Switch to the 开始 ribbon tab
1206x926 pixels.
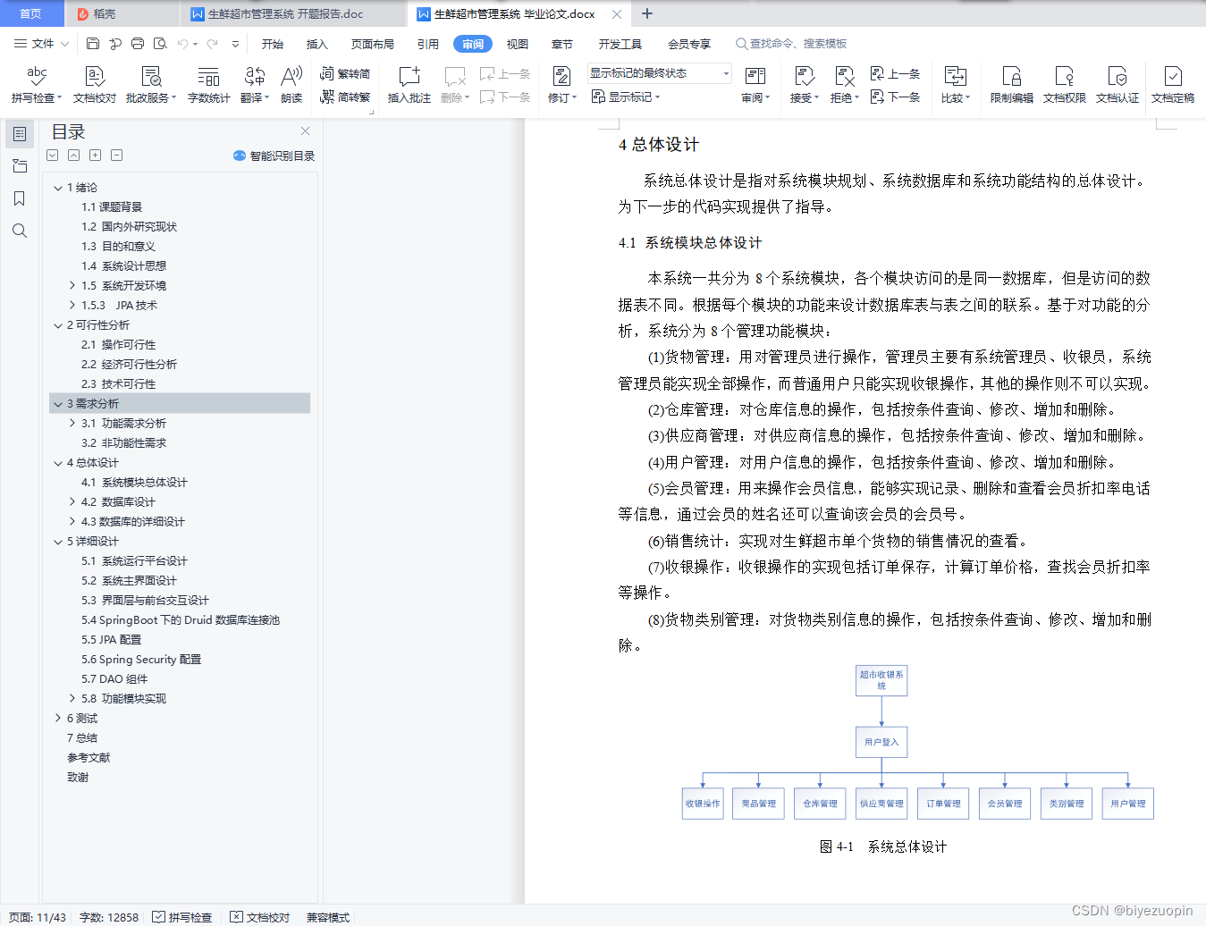273,44
